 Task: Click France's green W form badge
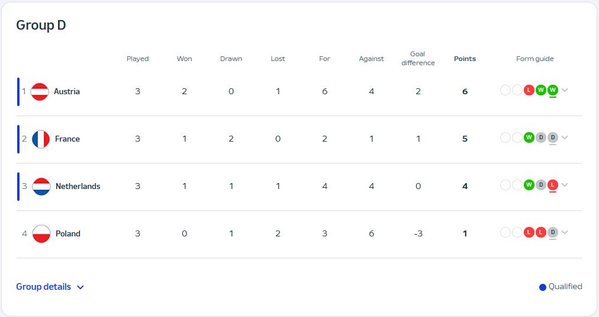[x=529, y=137]
